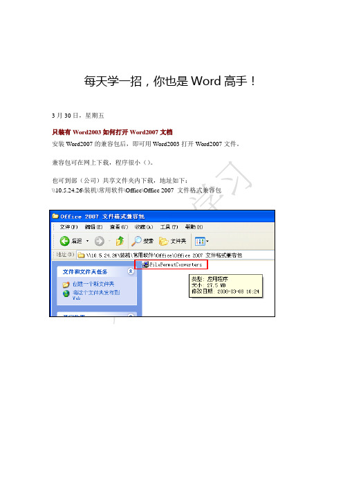Screen dimensions: 343x486
Task: Click the address bar path field
Action: [x=175, y=255]
